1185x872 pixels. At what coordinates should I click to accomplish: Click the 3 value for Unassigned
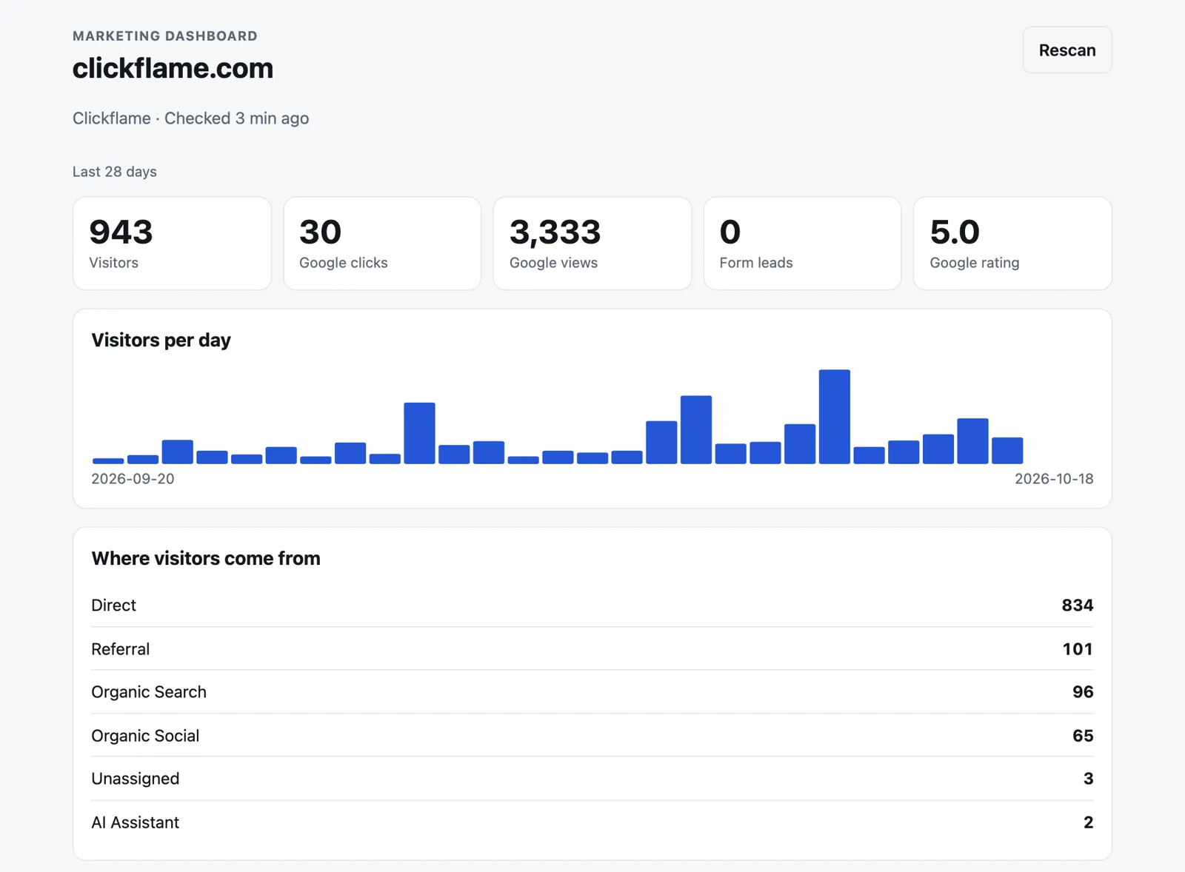tap(1088, 779)
